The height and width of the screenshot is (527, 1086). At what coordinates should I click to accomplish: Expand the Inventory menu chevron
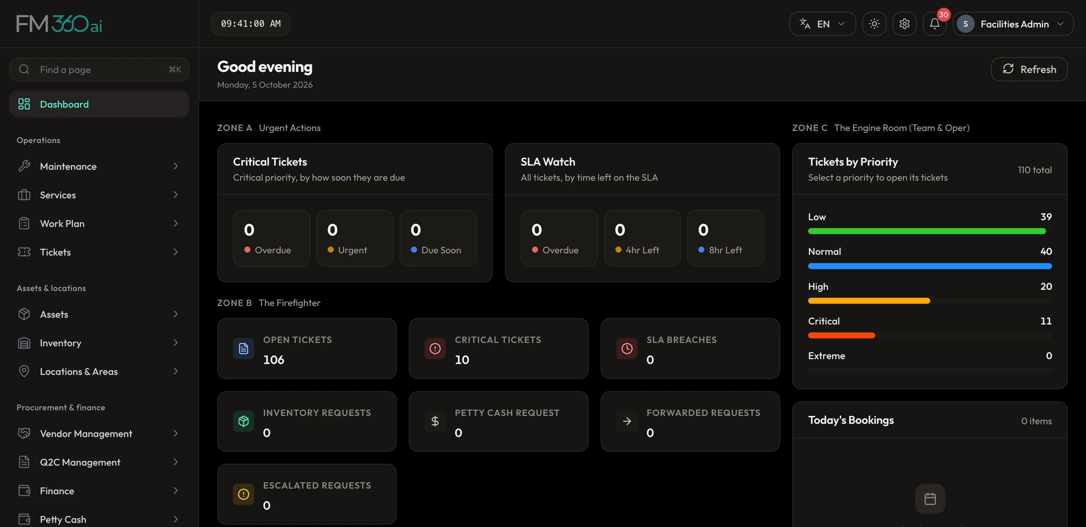(x=176, y=343)
